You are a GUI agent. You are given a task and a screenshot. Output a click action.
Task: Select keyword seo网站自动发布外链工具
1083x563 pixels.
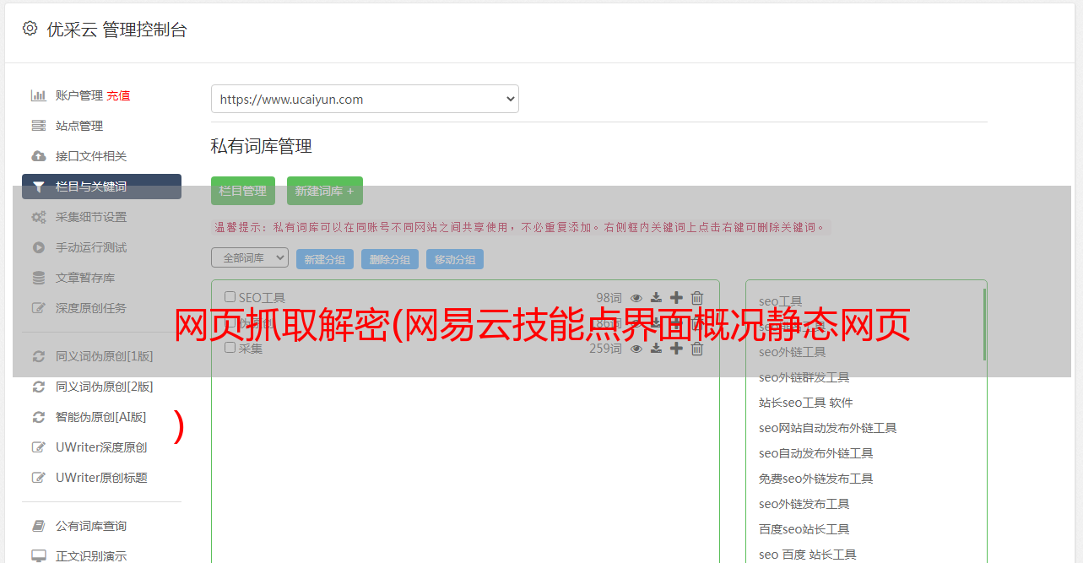click(x=827, y=428)
